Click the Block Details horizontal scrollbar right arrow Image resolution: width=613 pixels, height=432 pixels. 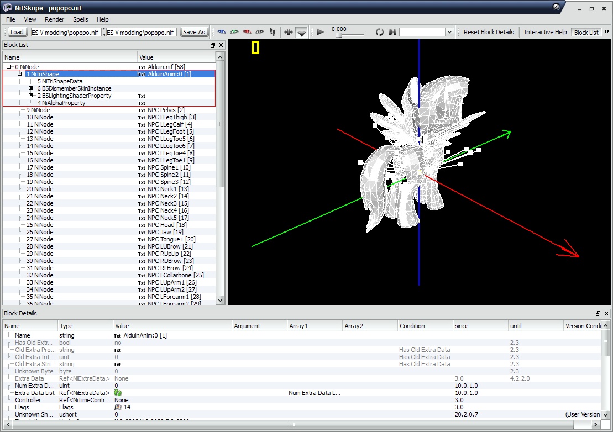click(x=595, y=425)
